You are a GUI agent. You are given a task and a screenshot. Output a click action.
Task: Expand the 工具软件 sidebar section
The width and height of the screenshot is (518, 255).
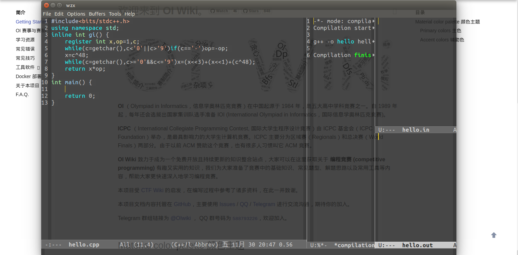[38, 68]
